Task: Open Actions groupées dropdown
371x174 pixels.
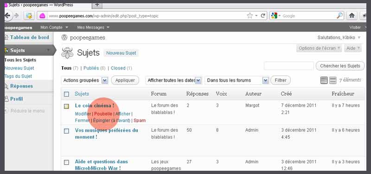Action: pos(85,80)
